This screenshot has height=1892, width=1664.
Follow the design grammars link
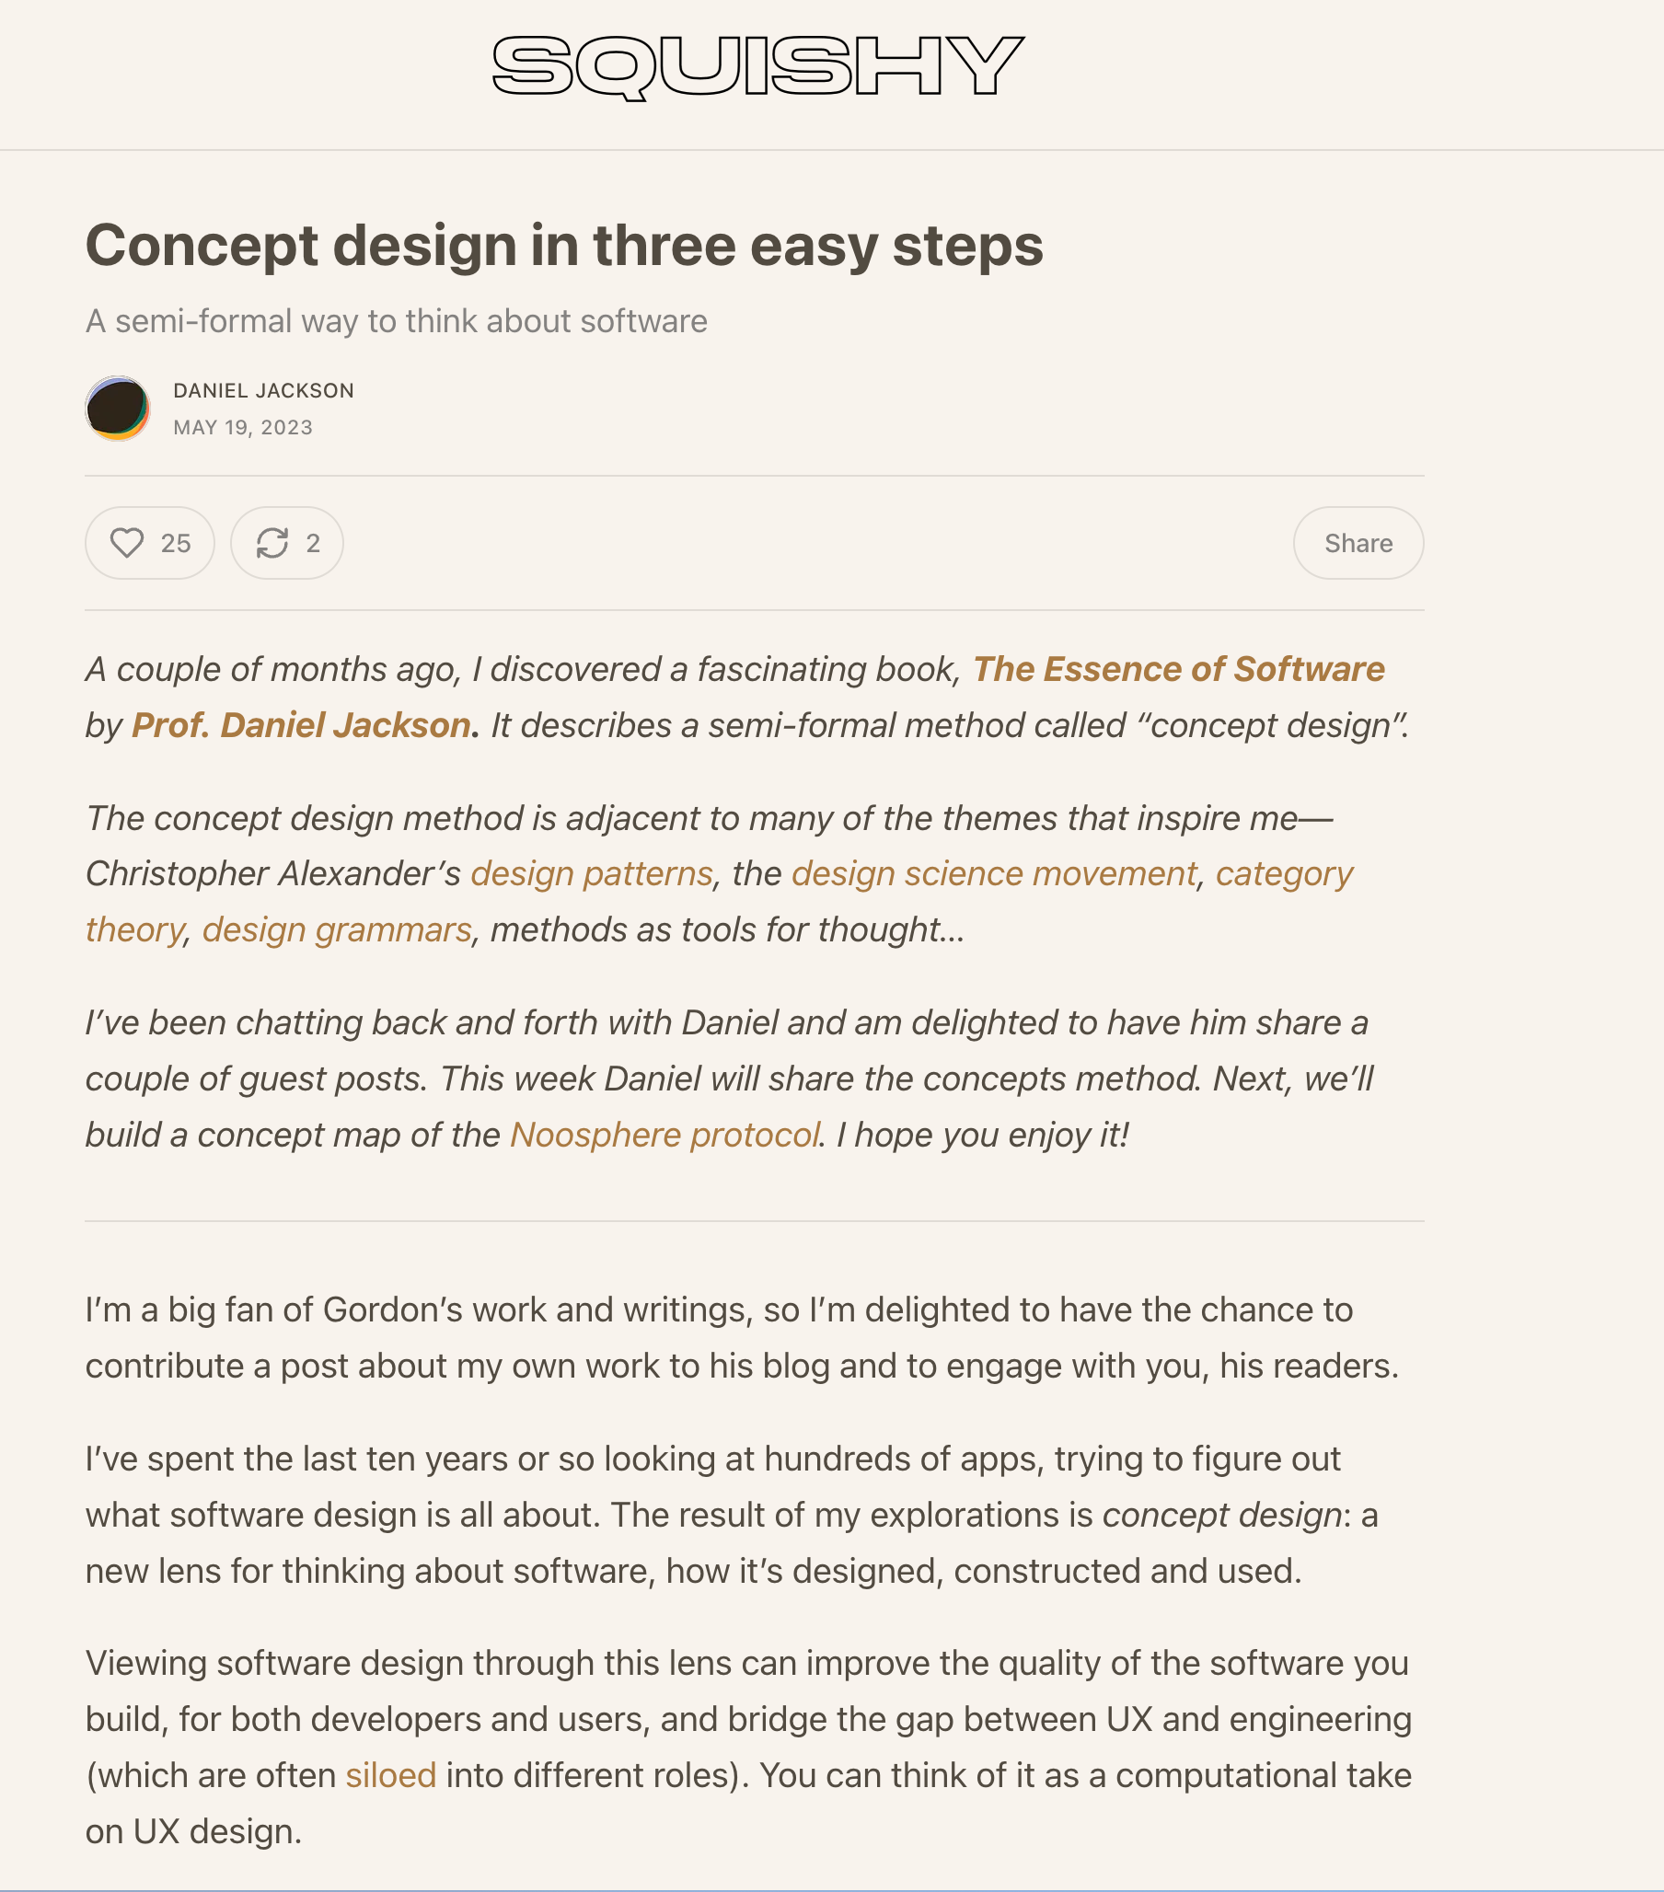point(337,929)
